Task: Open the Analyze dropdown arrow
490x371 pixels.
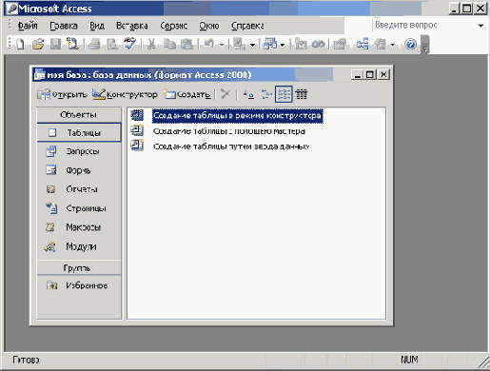Action: [x=283, y=45]
